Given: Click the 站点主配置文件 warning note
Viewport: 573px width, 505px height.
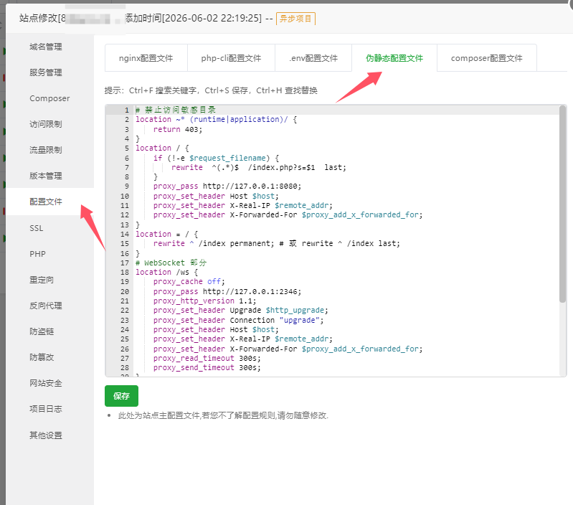Looking at the screenshot, I should click(223, 415).
